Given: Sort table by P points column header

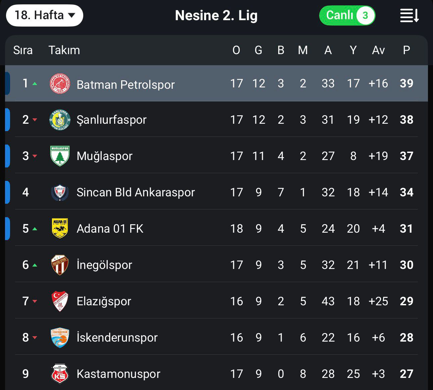Looking at the screenshot, I should [x=406, y=50].
